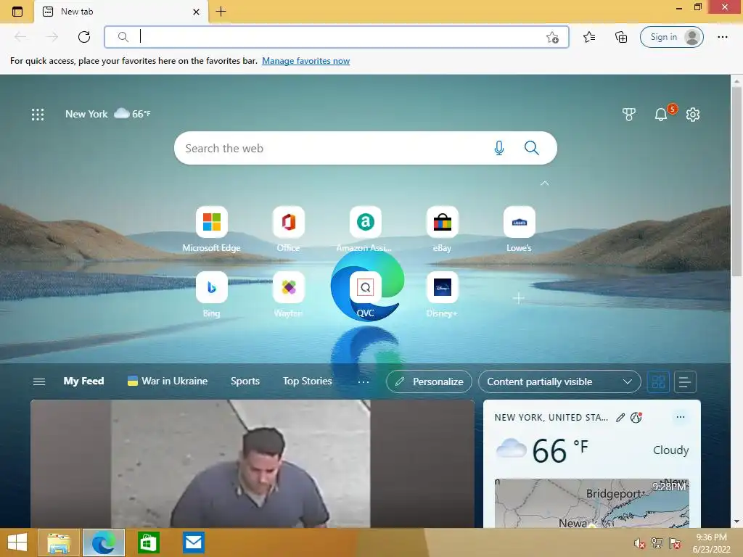Open Microsoft Rewards trophy icon
This screenshot has width=743, height=557.
pyautogui.click(x=629, y=114)
